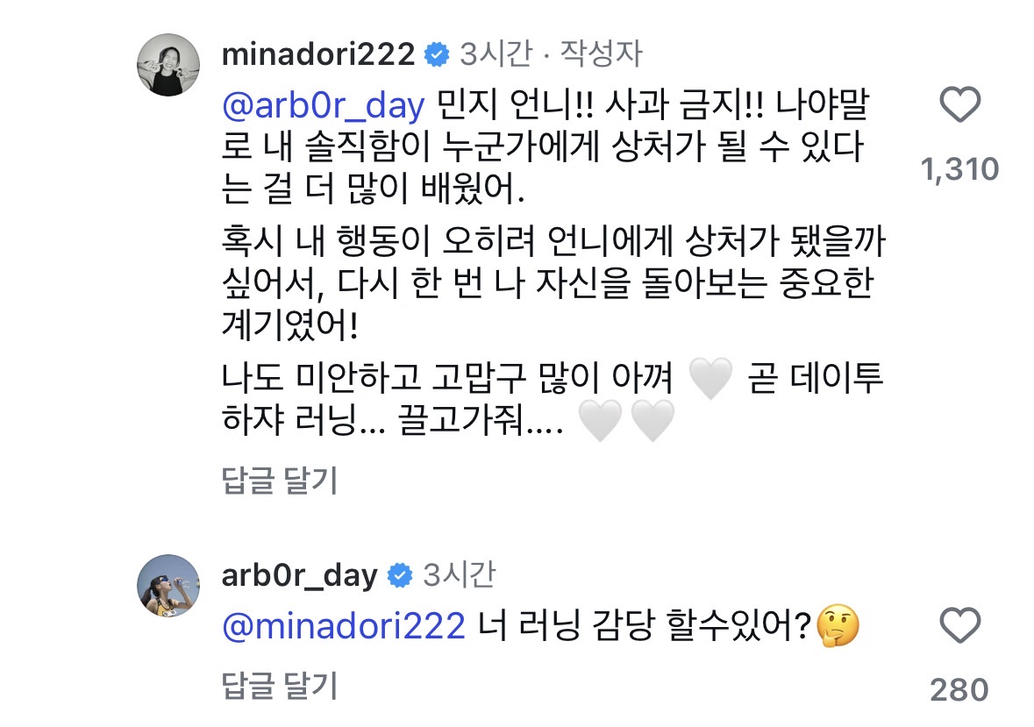Like arb0r_day's reply with the heart icon

(x=959, y=625)
